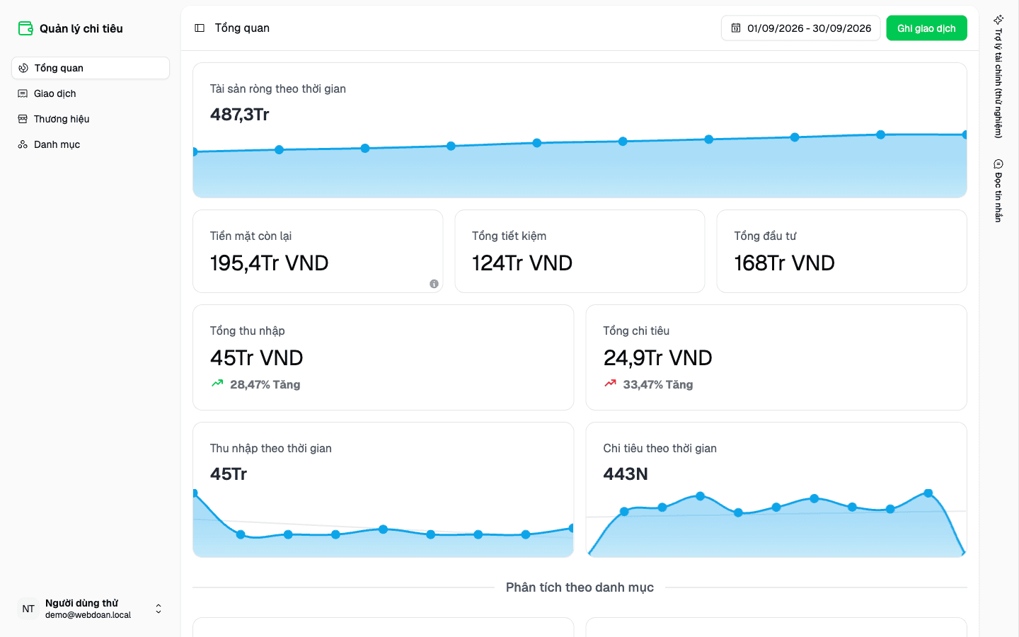The width and height of the screenshot is (1019, 637).
Task: Click the 28,47% Tăng income change text
Action: pos(265,384)
